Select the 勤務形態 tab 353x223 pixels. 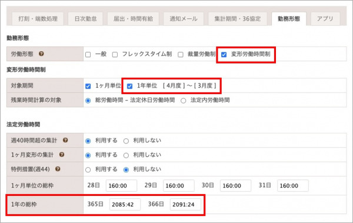click(289, 19)
